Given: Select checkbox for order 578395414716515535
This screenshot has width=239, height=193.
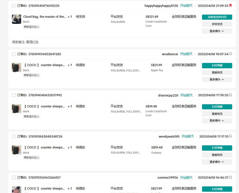Looking at the screenshot, I should coord(14,6).
